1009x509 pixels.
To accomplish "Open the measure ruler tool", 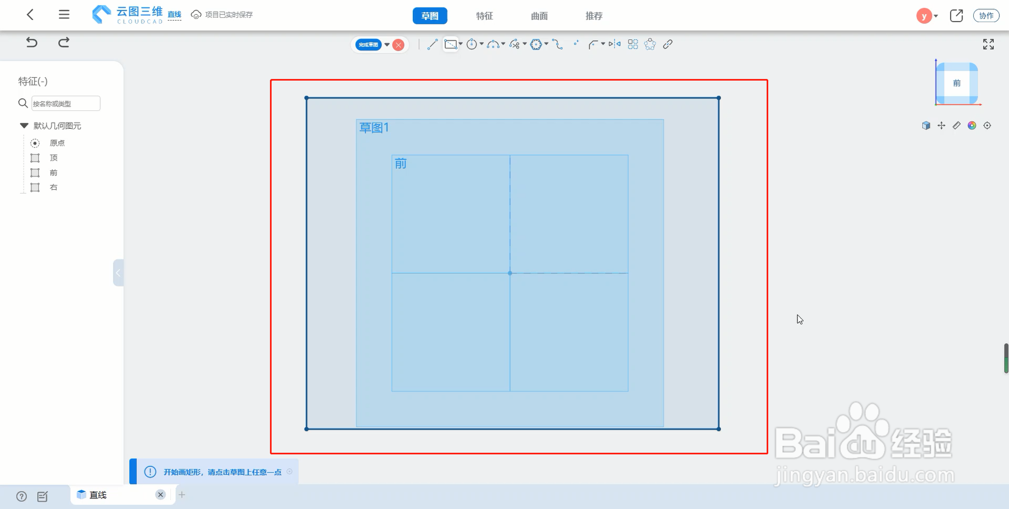I will click(957, 125).
